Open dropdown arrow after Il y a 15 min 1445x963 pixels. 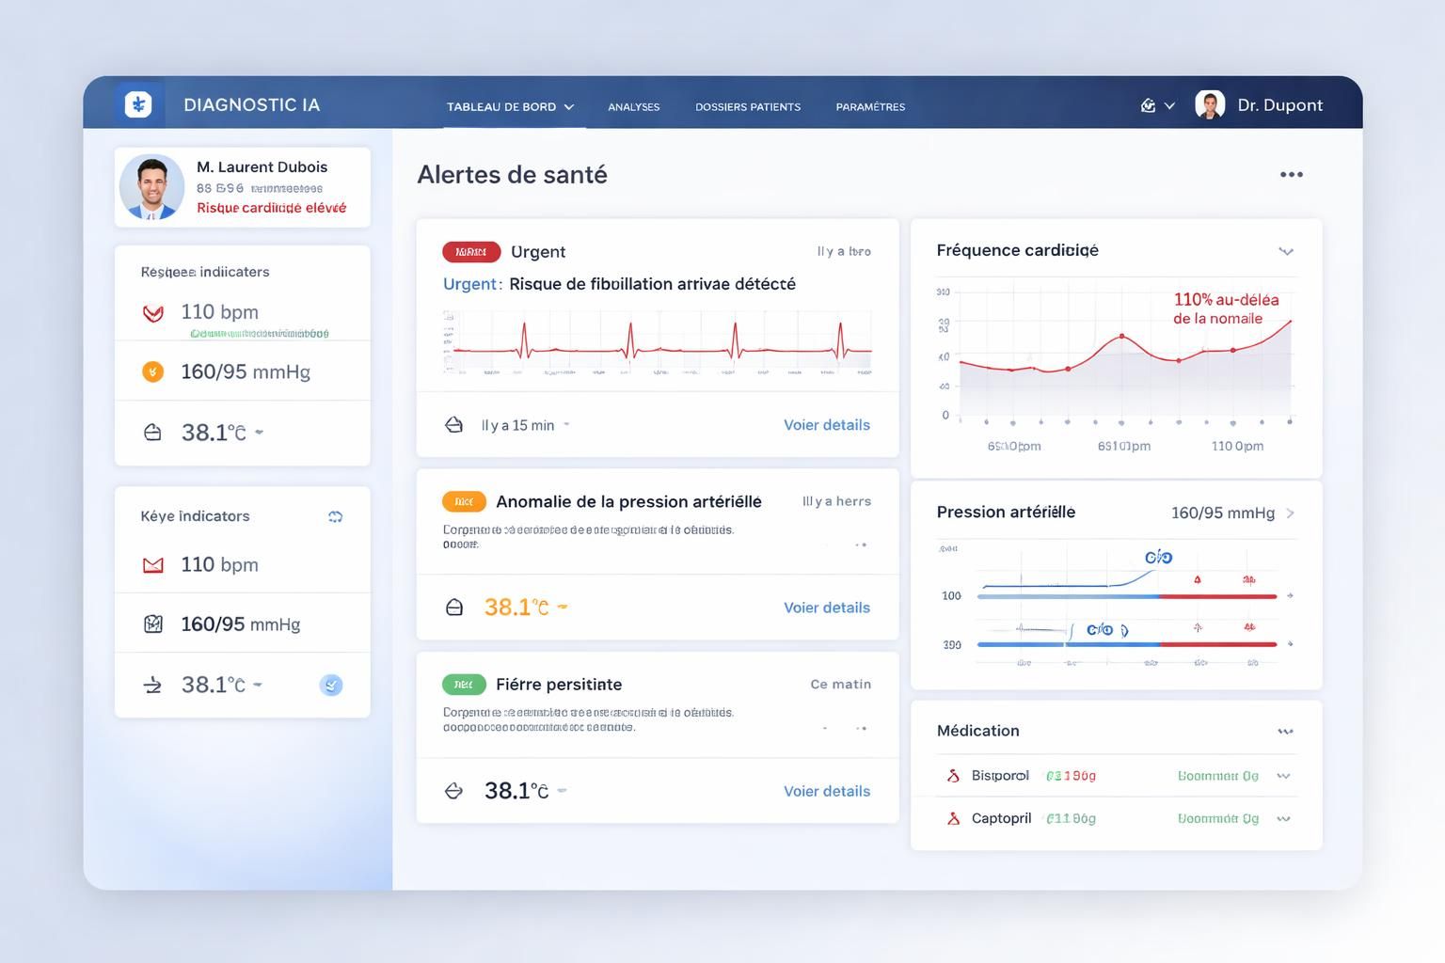(566, 425)
